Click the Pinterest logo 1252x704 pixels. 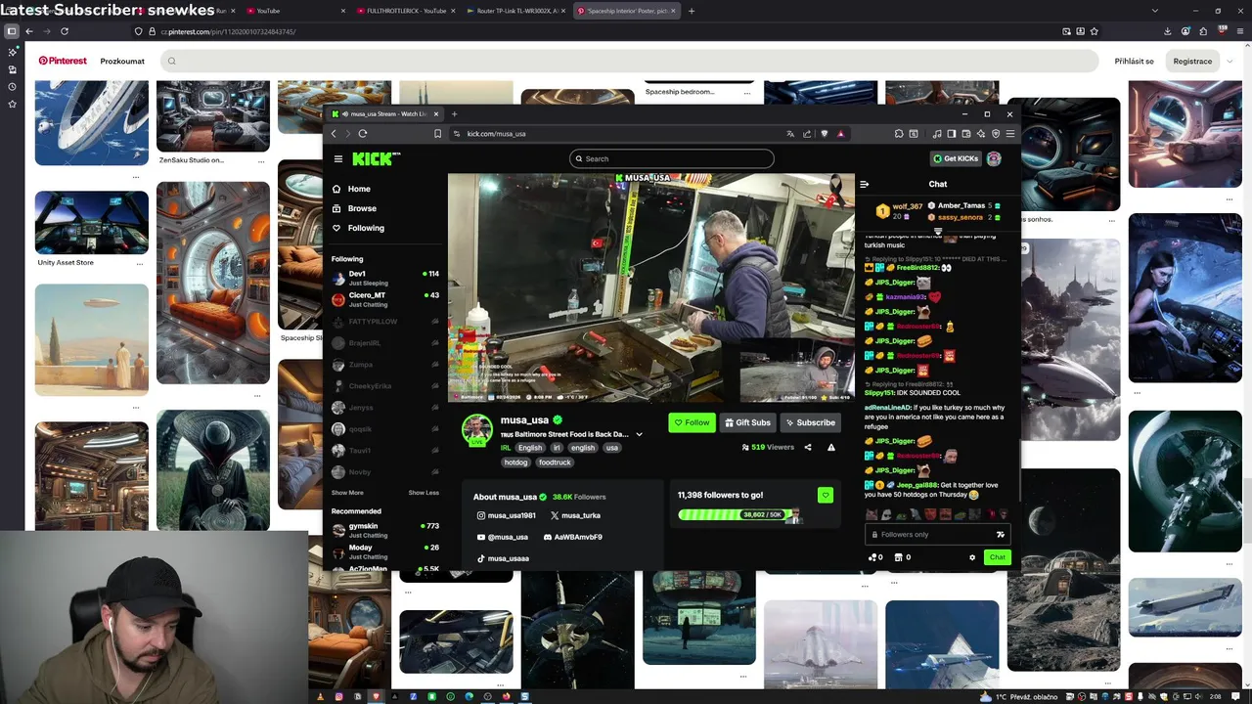tap(63, 61)
